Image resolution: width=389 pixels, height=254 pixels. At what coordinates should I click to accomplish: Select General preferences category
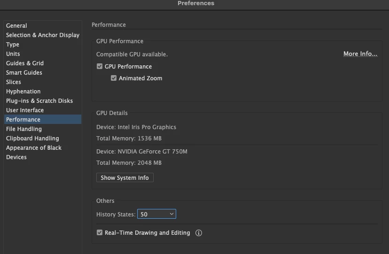pos(16,26)
